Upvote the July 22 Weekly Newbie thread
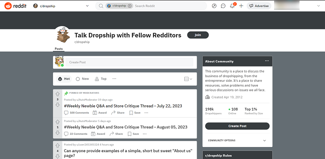 pos(58,94)
